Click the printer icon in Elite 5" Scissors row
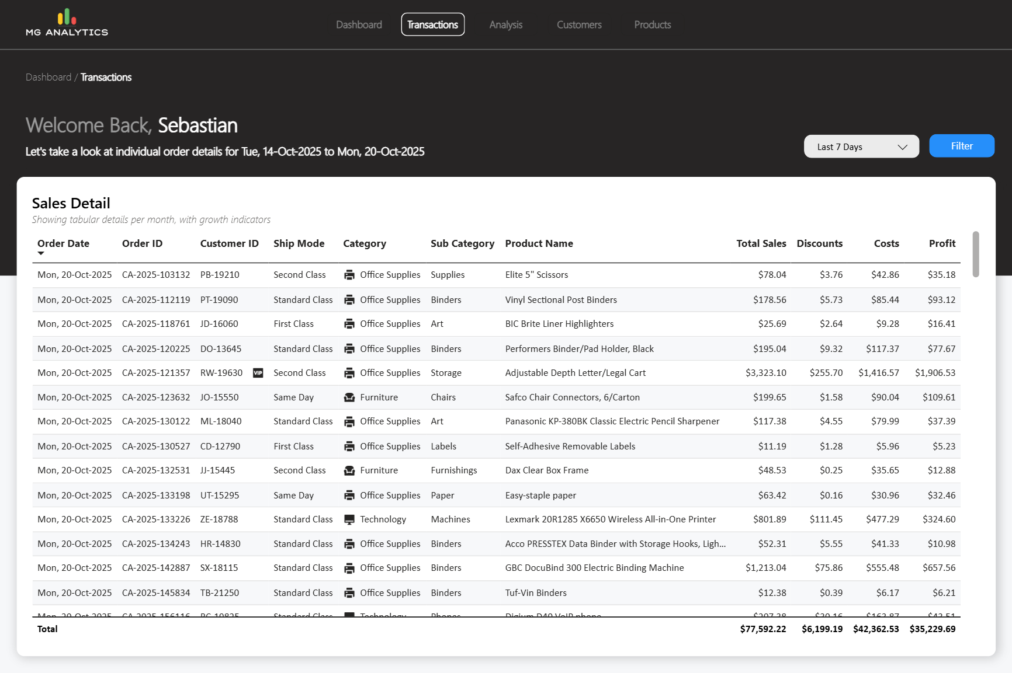1012x673 pixels. click(349, 275)
